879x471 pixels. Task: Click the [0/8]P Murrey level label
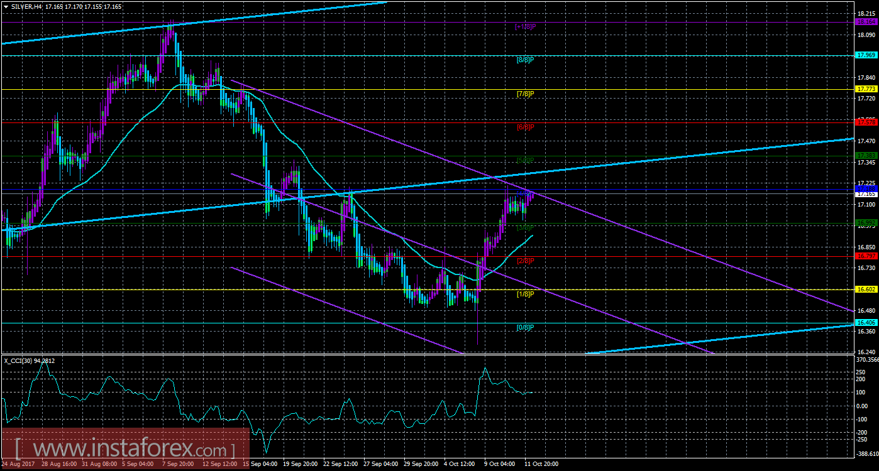(x=525, y=327)
